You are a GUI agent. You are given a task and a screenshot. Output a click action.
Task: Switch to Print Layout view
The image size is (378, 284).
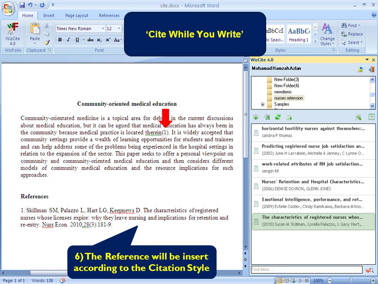pos(280,280)
